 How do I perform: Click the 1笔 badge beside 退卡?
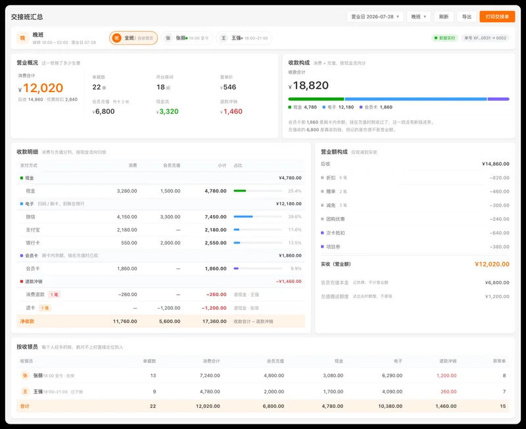(x=45, y=308)
